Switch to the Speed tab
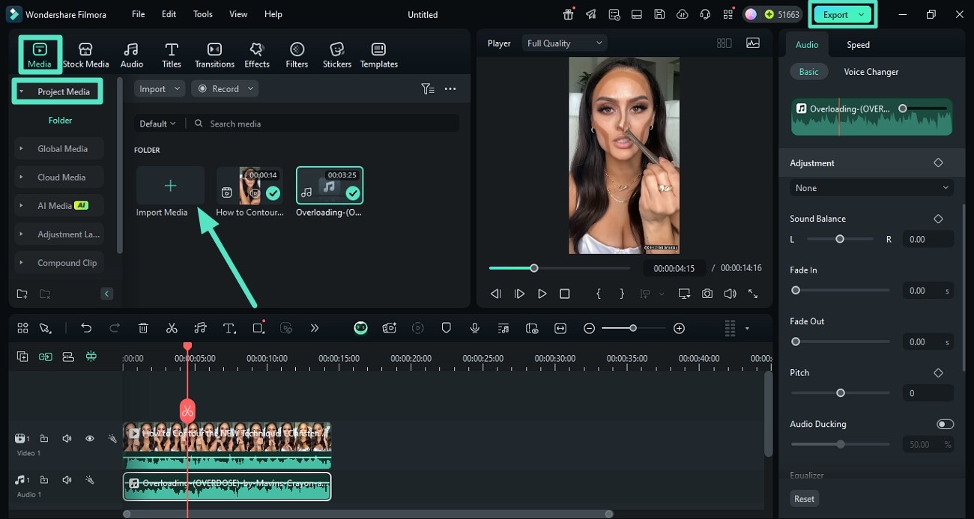The height and width of the screenshot is (519, 974). pyautogui.click(x=858, y=45)
